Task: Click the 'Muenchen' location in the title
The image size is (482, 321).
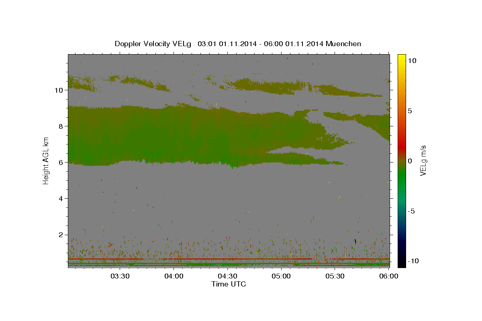Action: coord(343,44)
